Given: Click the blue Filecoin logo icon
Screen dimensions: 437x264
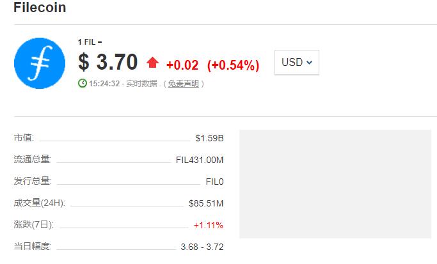Looking at the screenshot, I should (x=40, y=63).
